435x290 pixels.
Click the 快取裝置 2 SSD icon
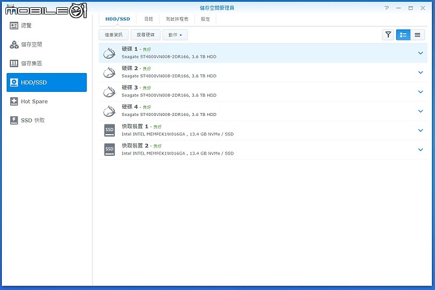tap(109, 150)
